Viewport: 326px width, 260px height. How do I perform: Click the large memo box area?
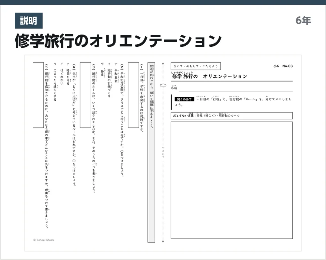pyautogui.click(x=232, y=181)
